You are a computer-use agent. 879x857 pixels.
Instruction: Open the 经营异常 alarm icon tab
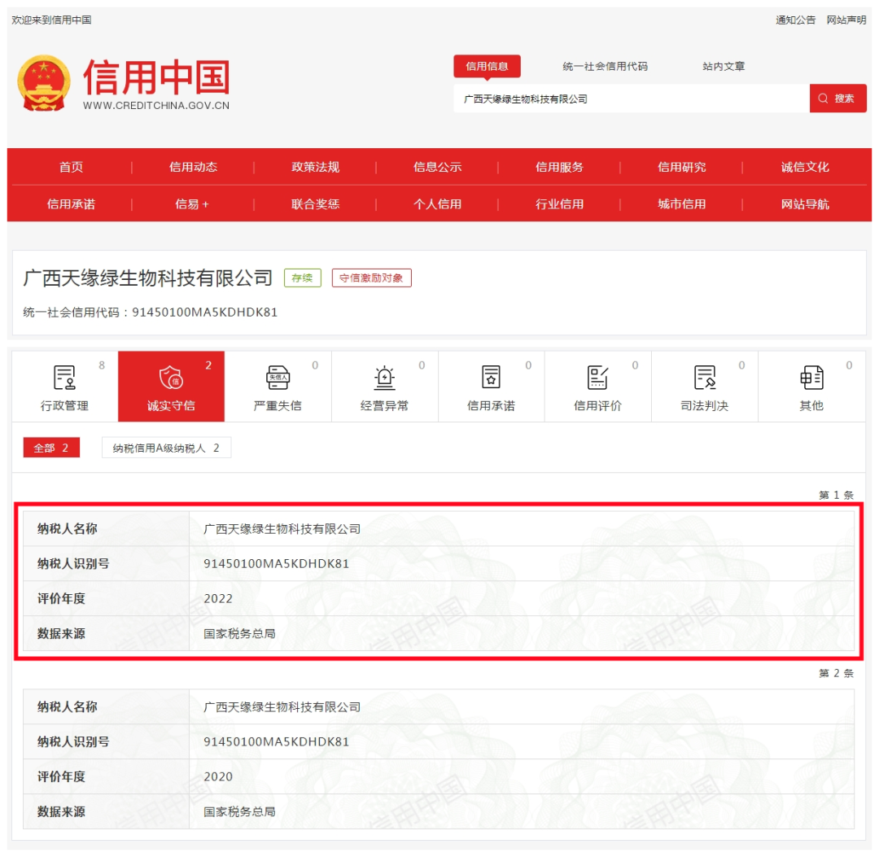click(x=384, y=387)
